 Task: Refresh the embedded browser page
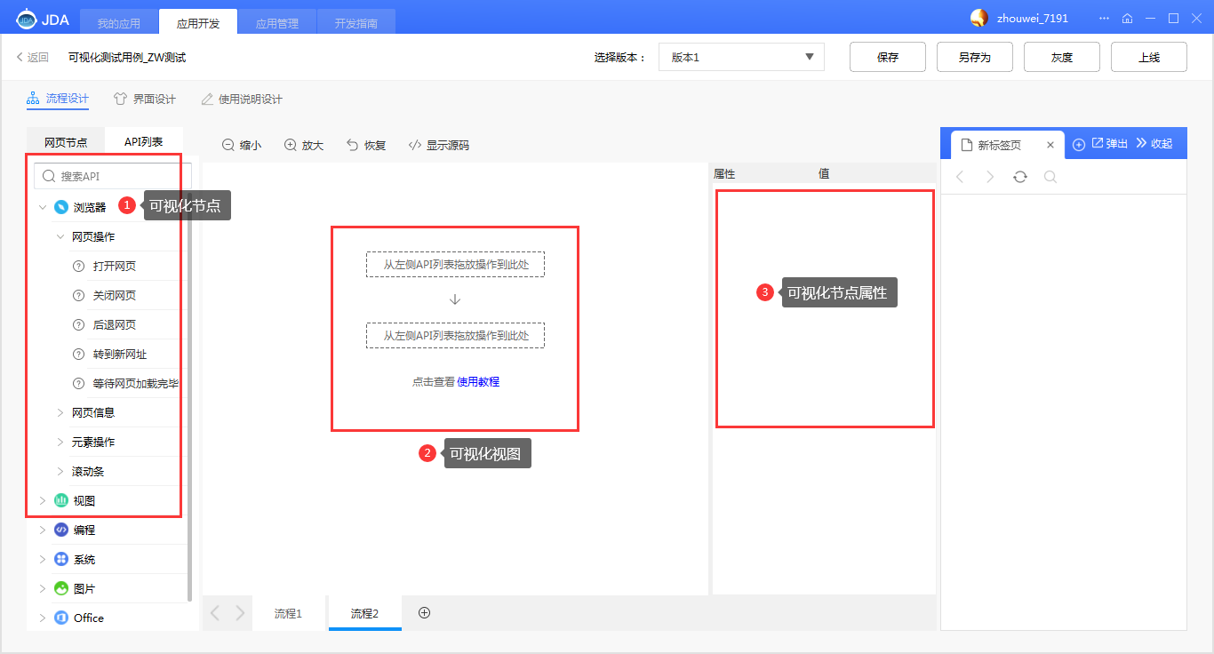click(1020, 177)
